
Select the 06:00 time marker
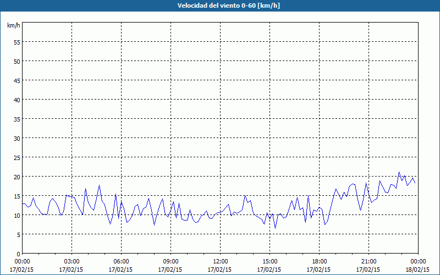pos(122,261)
